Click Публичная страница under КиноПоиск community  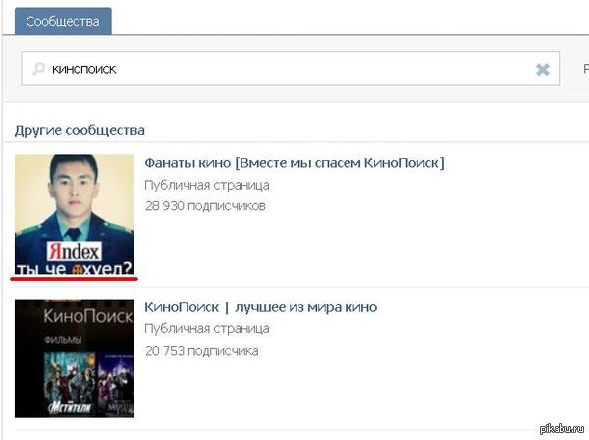pyautogui.click(x=206, y=329)
